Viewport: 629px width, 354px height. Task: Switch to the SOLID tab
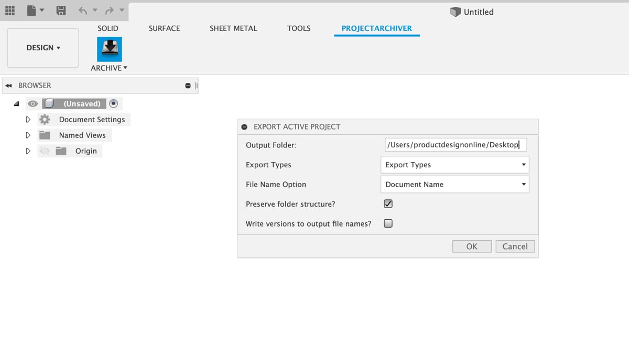(x=108, y=28)
